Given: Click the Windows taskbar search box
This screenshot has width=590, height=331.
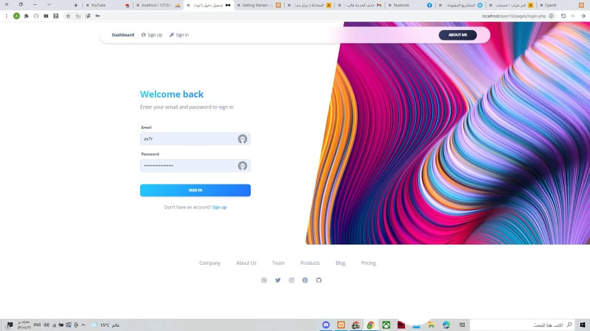Looking at the screenshot, I should point(522,325).
